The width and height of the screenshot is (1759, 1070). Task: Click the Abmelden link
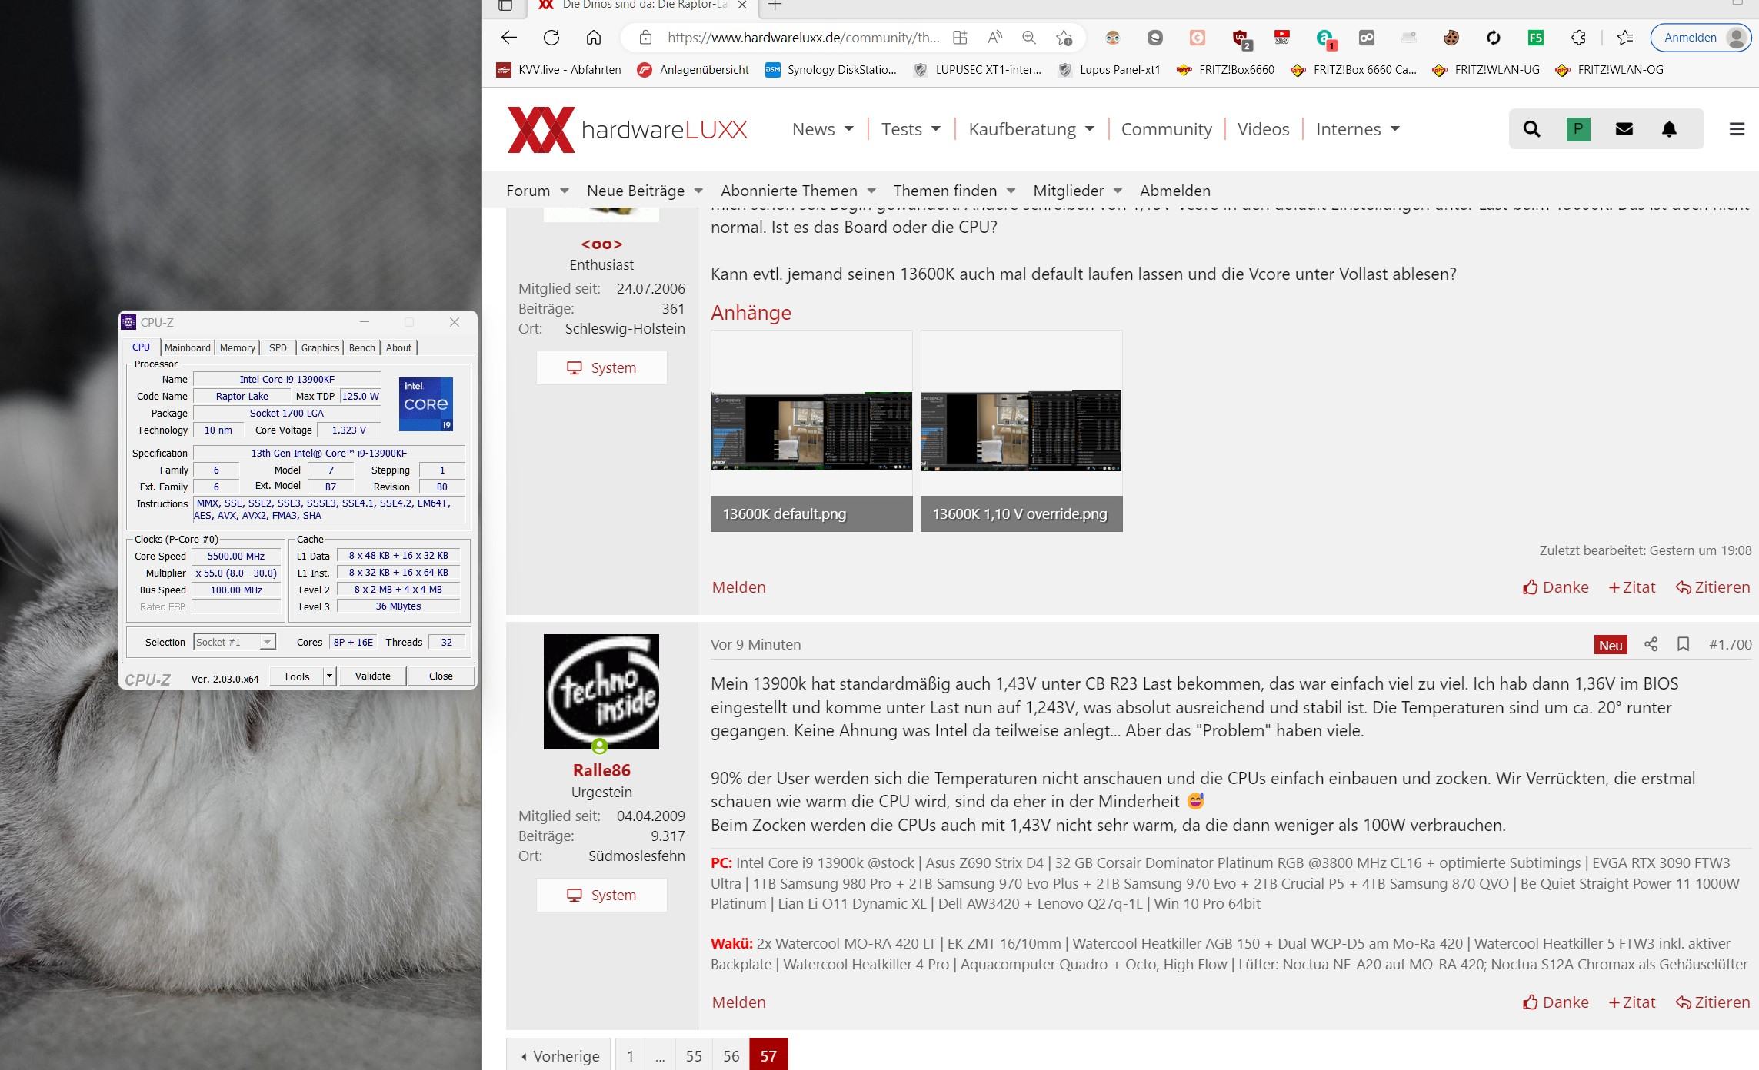pos(1174,191)
